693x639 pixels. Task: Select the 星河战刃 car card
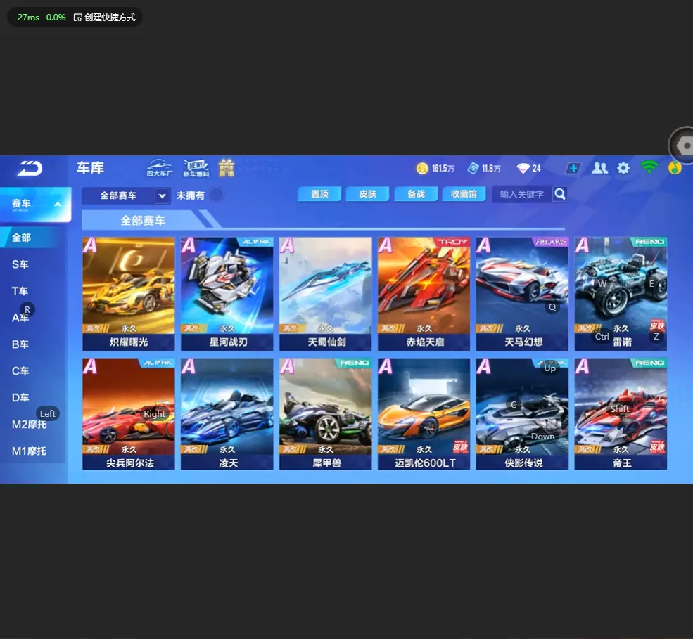pyautogui.click(x=227, y=294)
